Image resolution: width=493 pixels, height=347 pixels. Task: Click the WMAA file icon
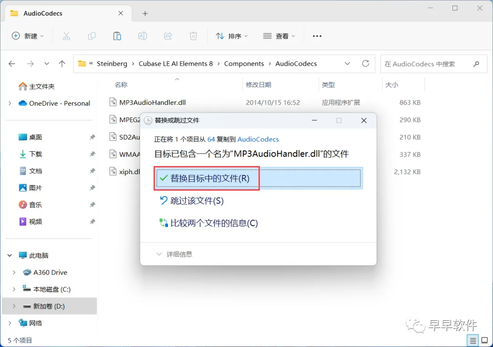113,154
